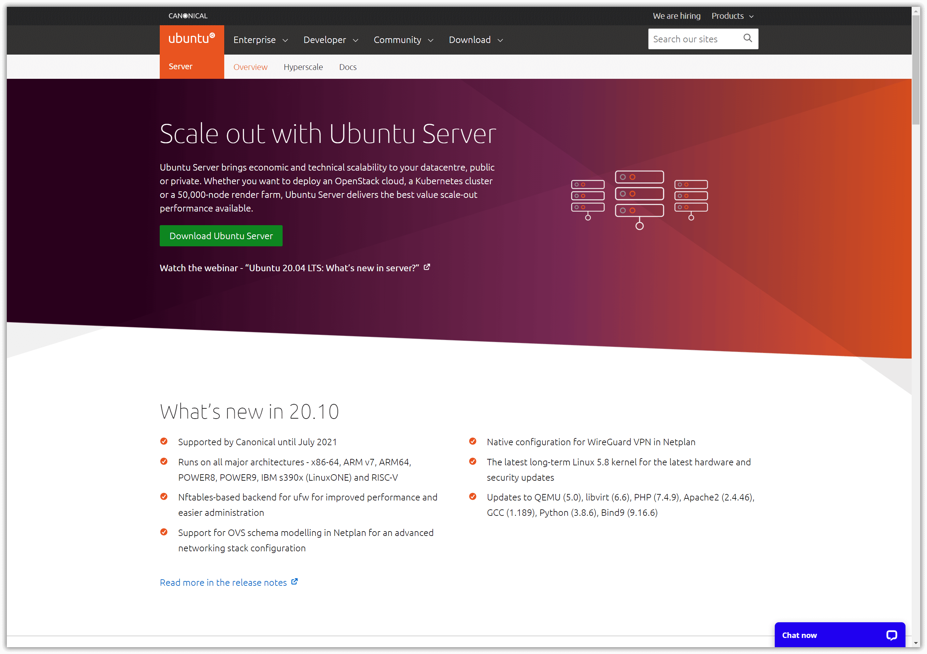Click external link icon beside release notes
Viewport: 927px width, 654px height.
click(294, 581)
